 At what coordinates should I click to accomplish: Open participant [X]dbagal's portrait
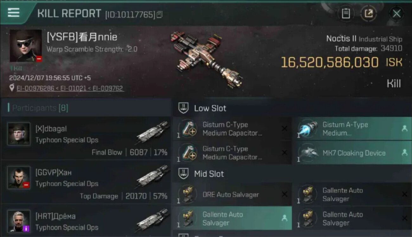coord(19,134)
